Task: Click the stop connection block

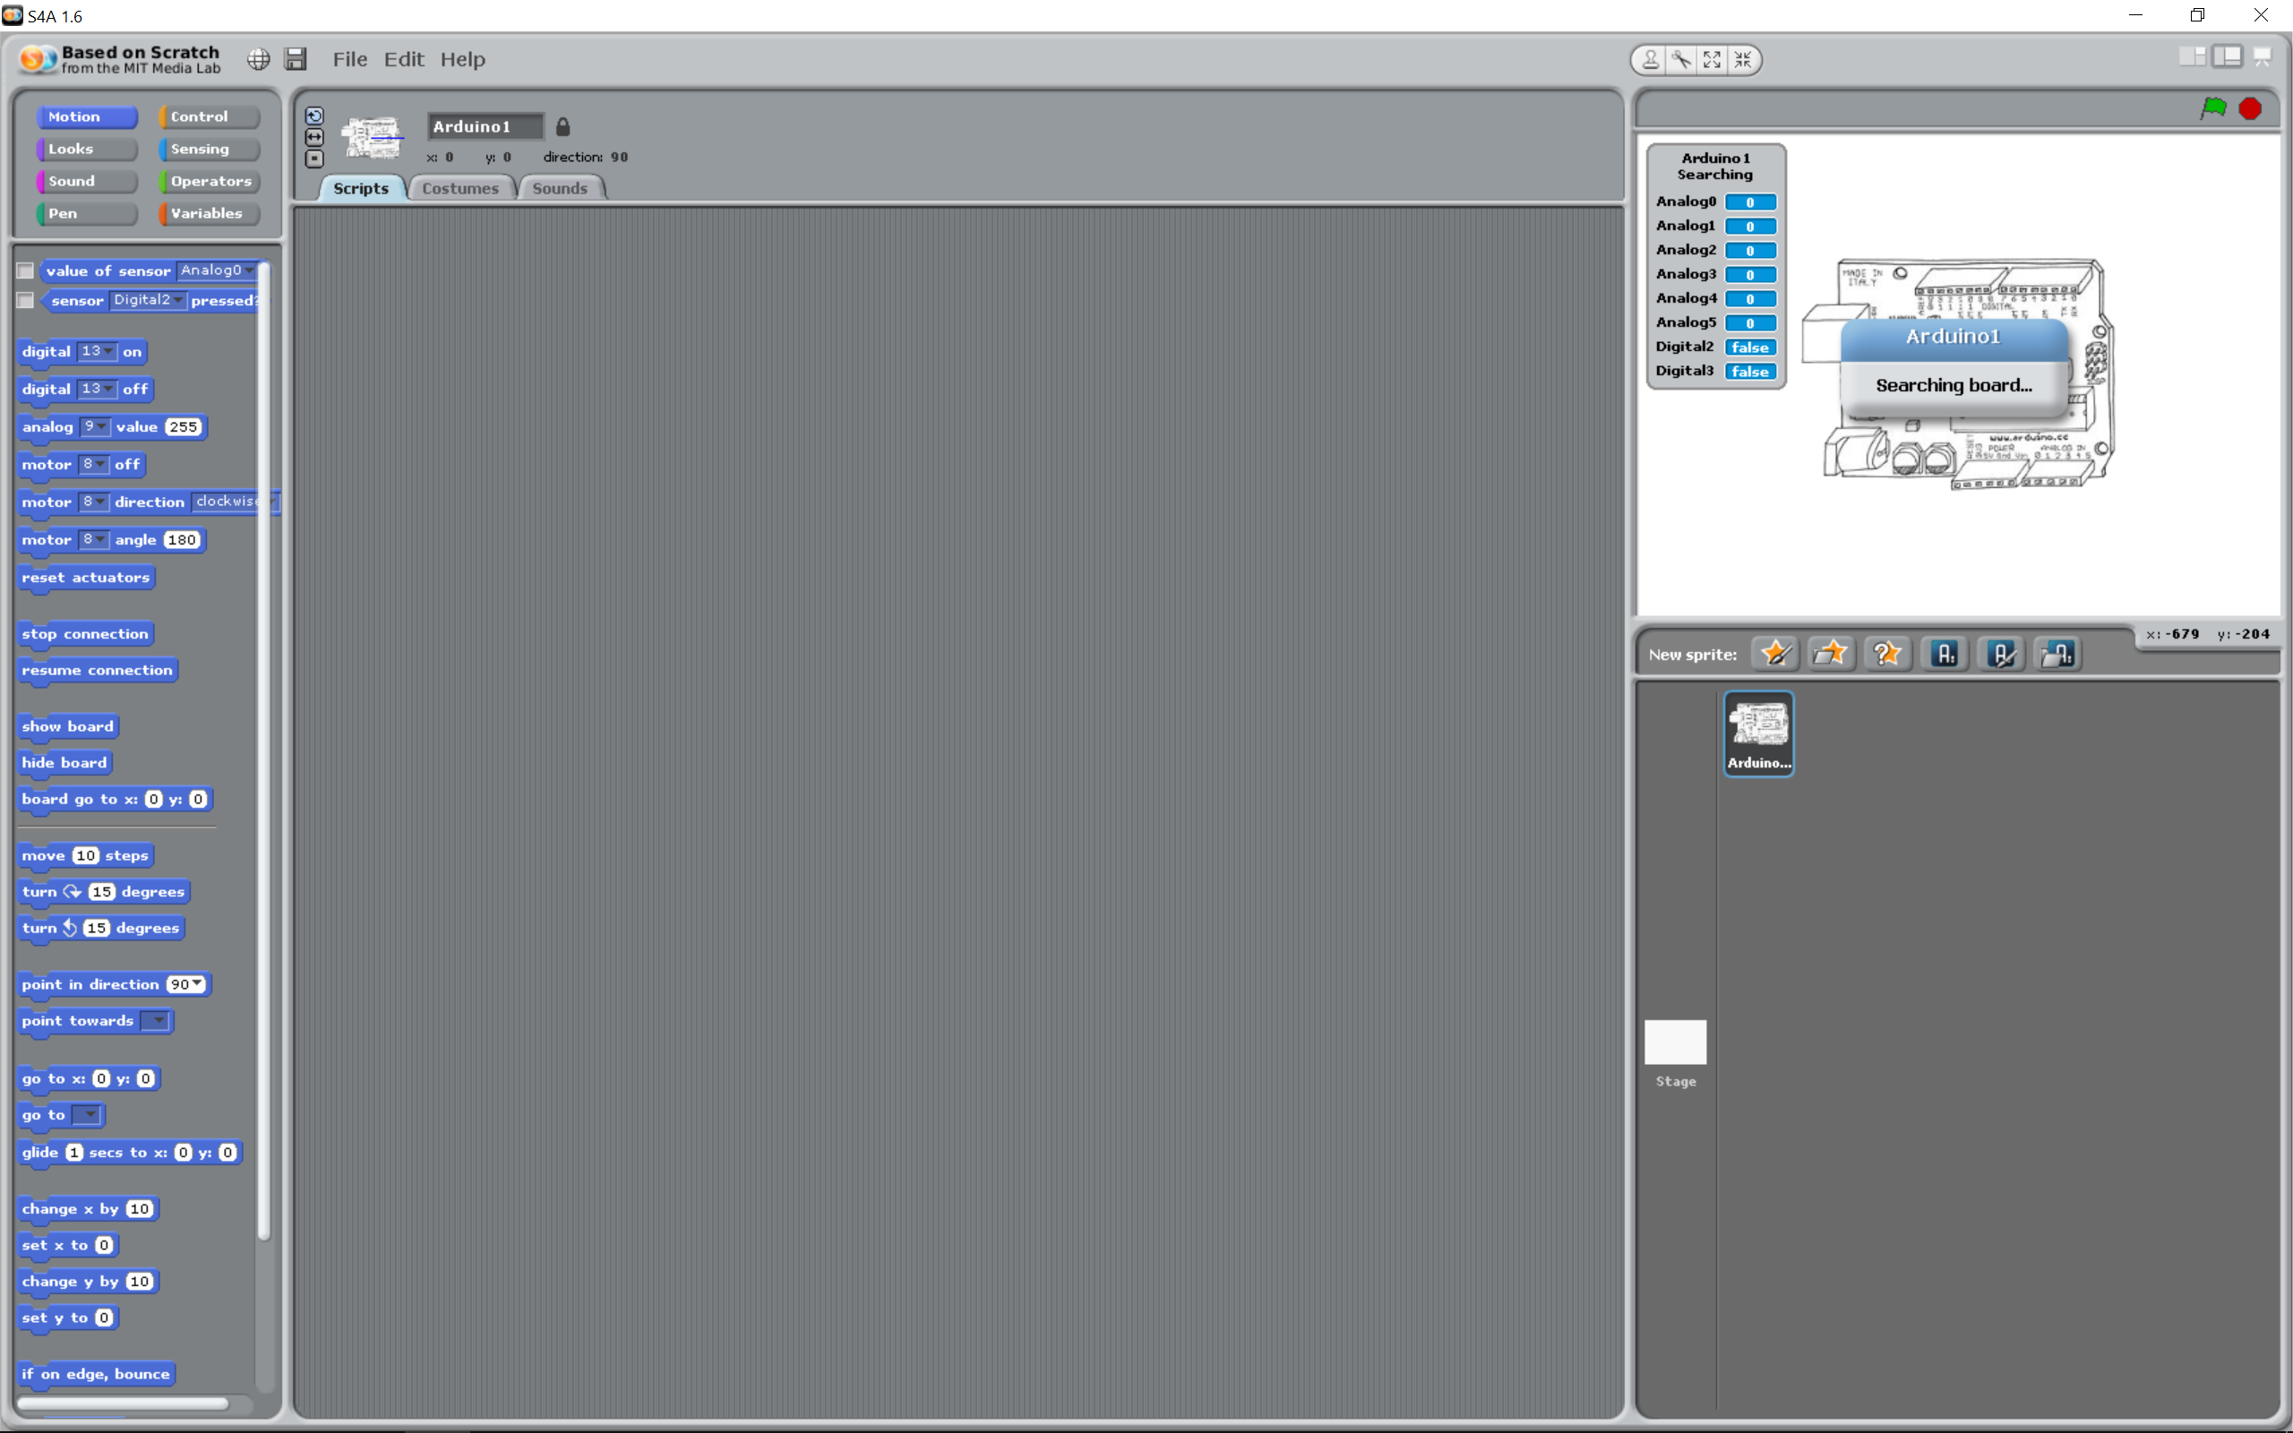Action: (85, 633)
